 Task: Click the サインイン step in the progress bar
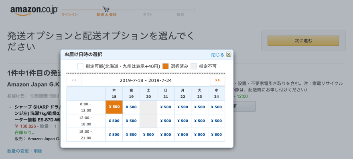[69, 14]
